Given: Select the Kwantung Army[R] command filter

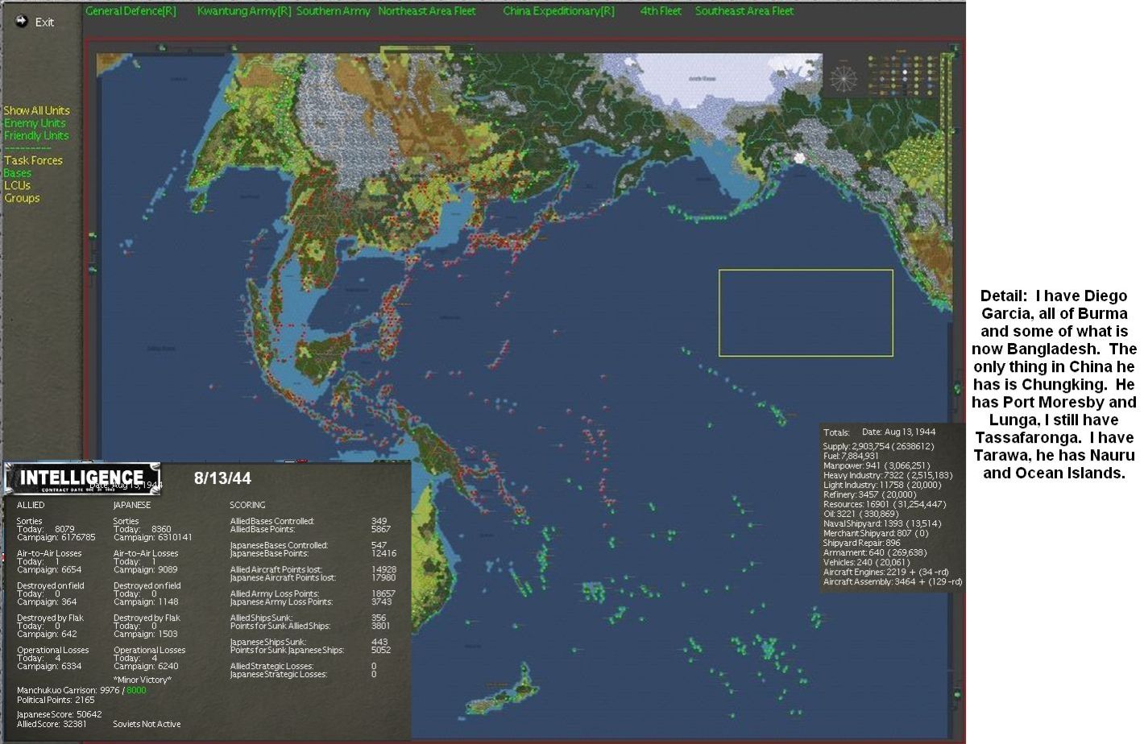Looking at the screenshot, I should 244,11.
